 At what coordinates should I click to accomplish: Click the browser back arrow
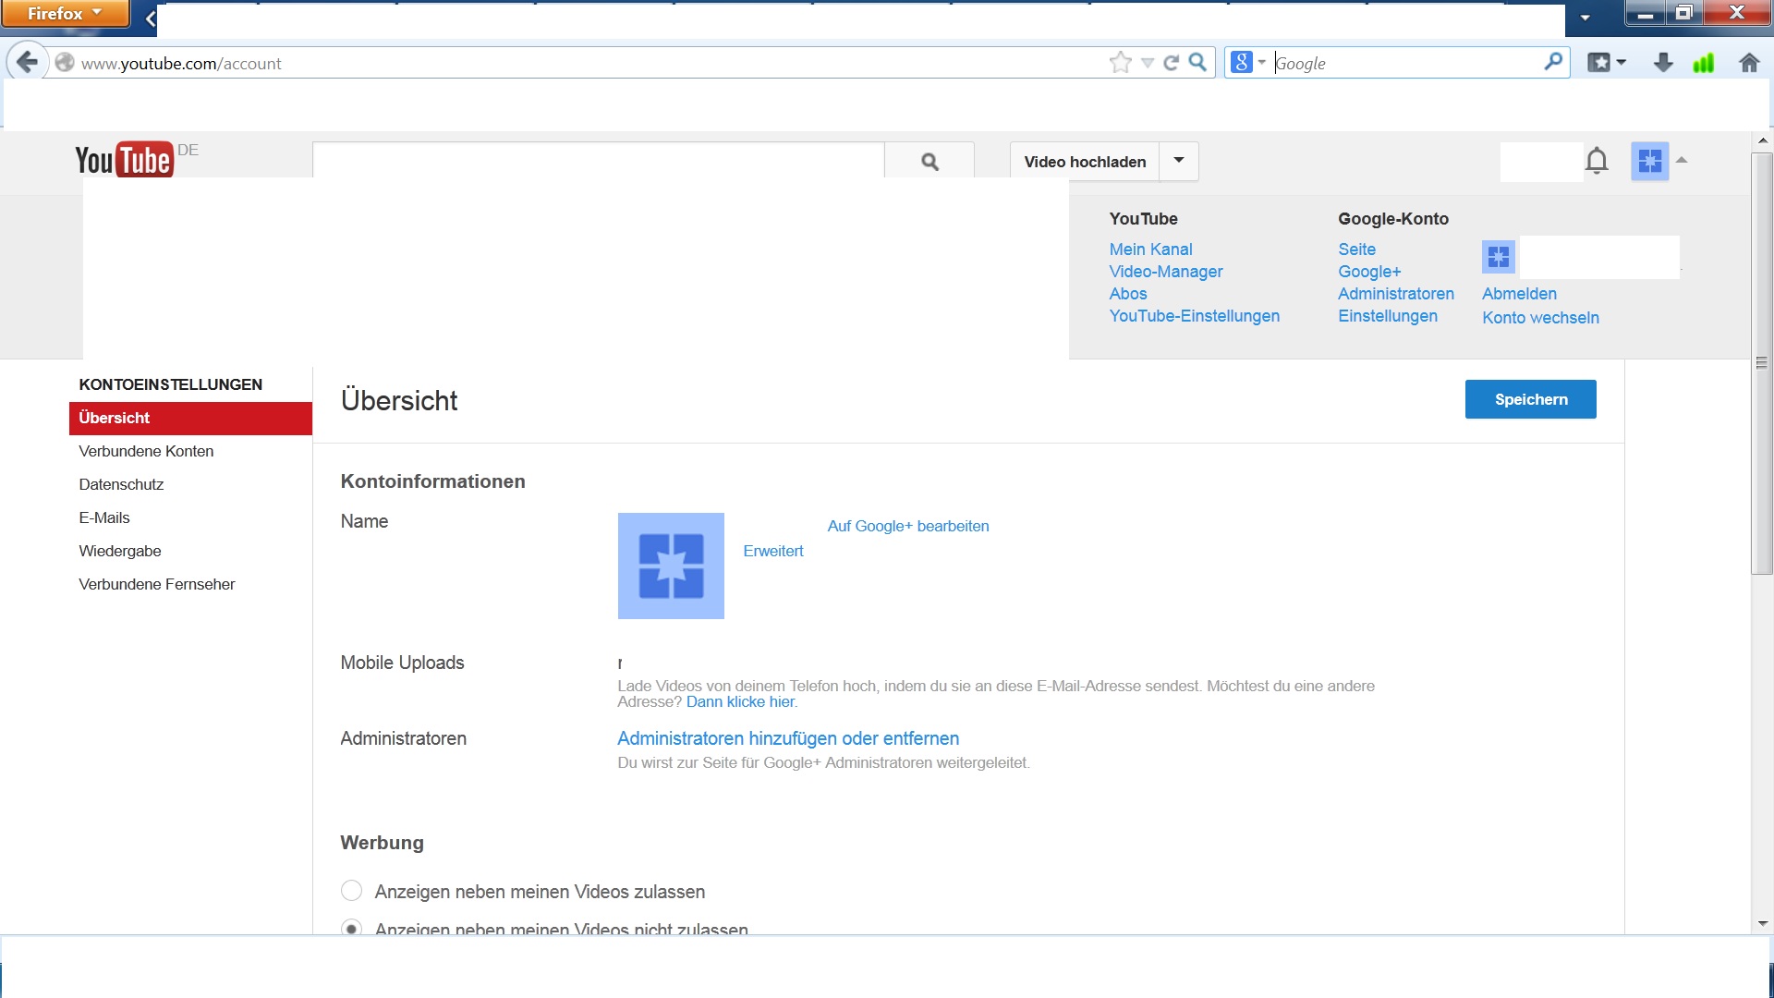coord(28,63)
